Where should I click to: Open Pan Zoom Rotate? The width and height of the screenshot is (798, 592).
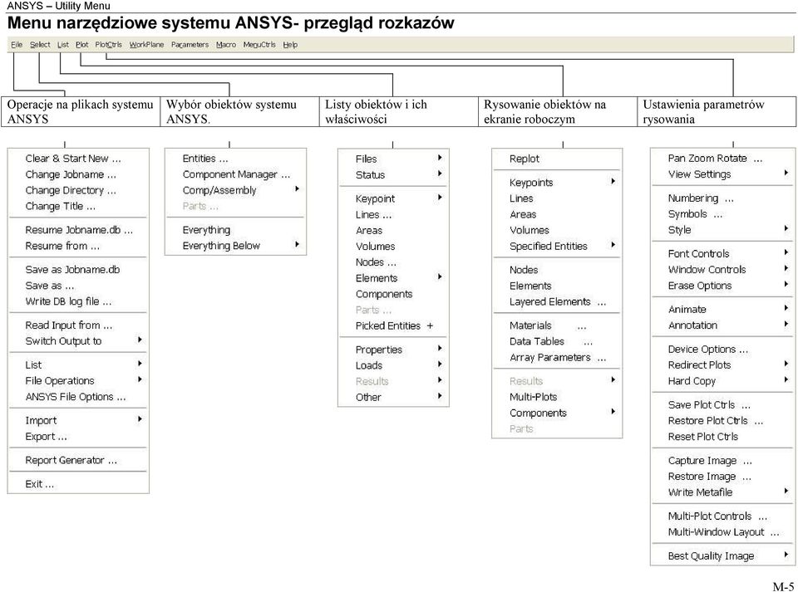coord(722,159)
